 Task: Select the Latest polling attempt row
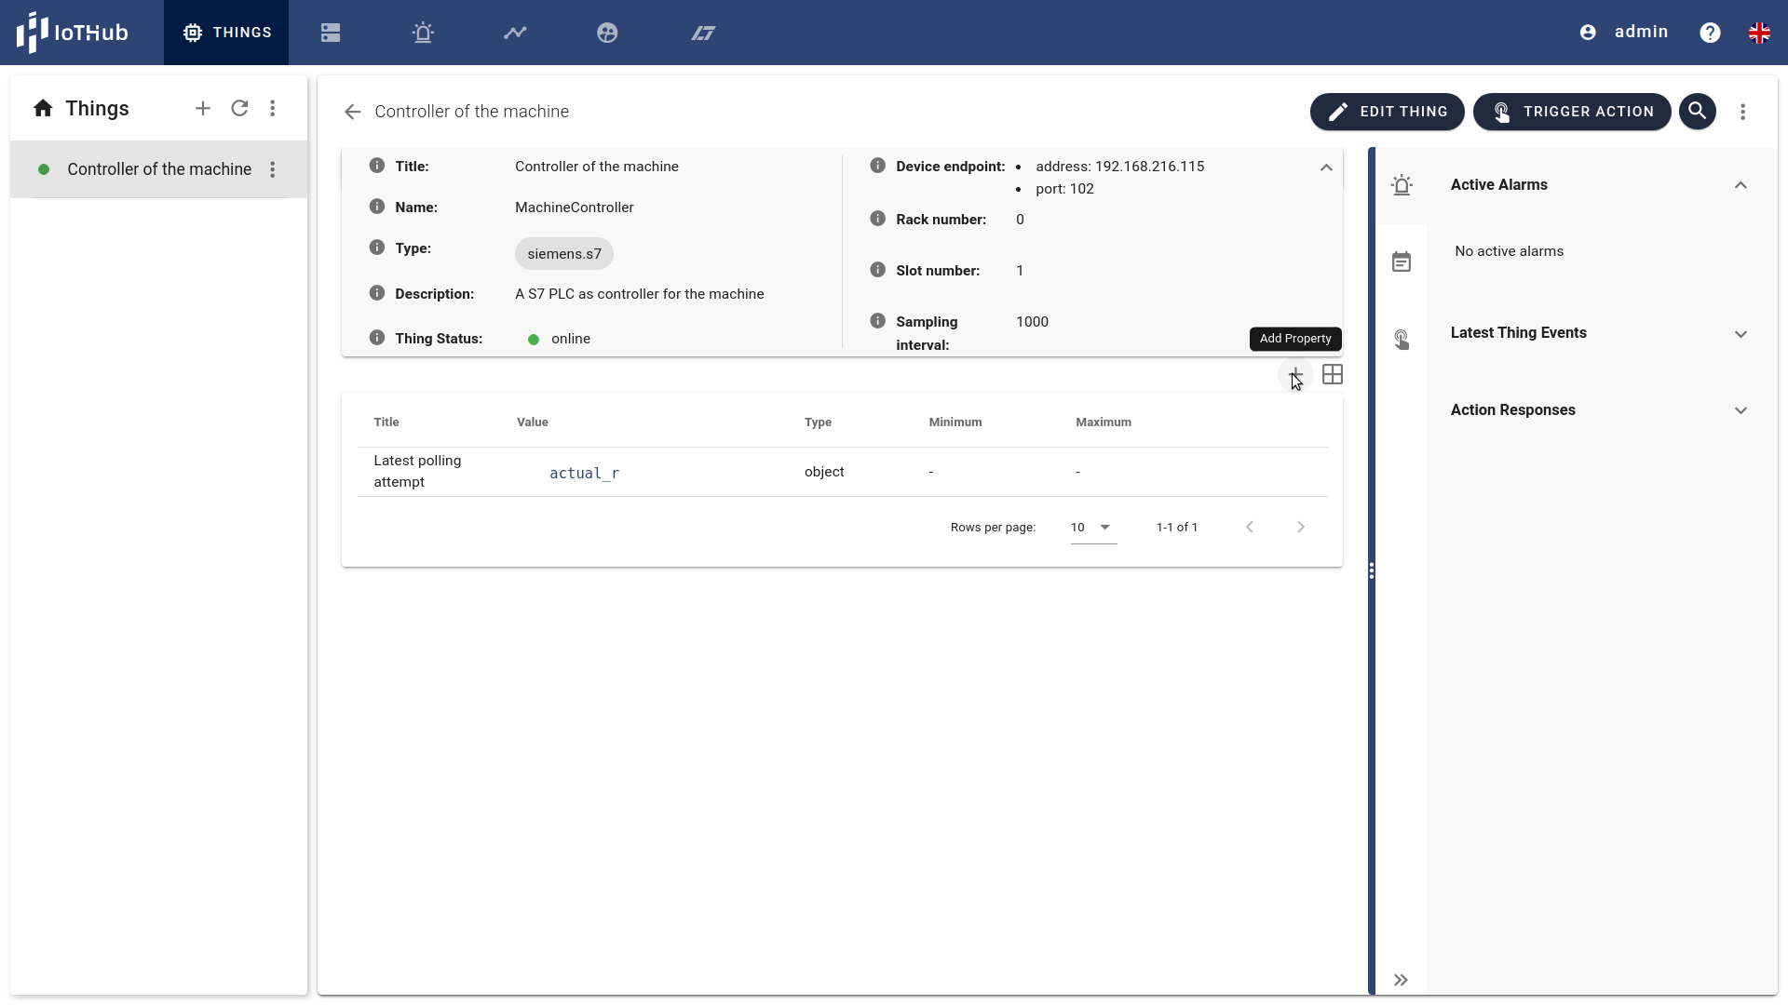pos(843,472)
